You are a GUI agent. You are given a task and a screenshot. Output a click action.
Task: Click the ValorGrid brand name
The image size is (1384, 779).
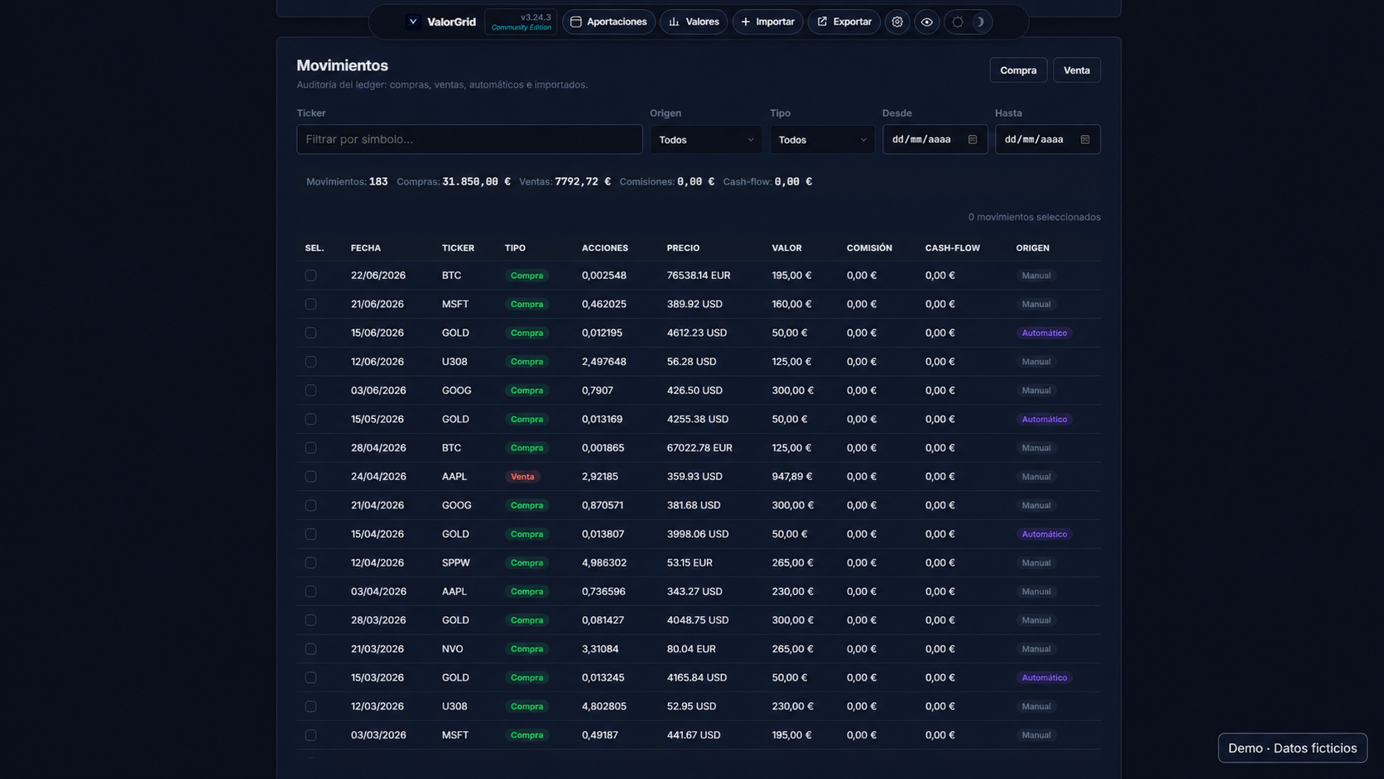coord(451,22)
